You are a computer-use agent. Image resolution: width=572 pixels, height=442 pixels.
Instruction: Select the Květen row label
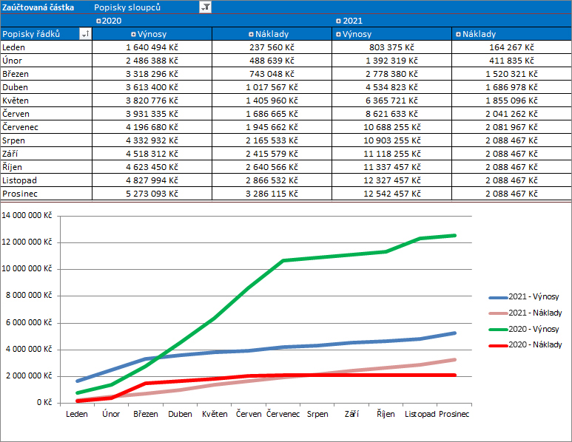46,101
